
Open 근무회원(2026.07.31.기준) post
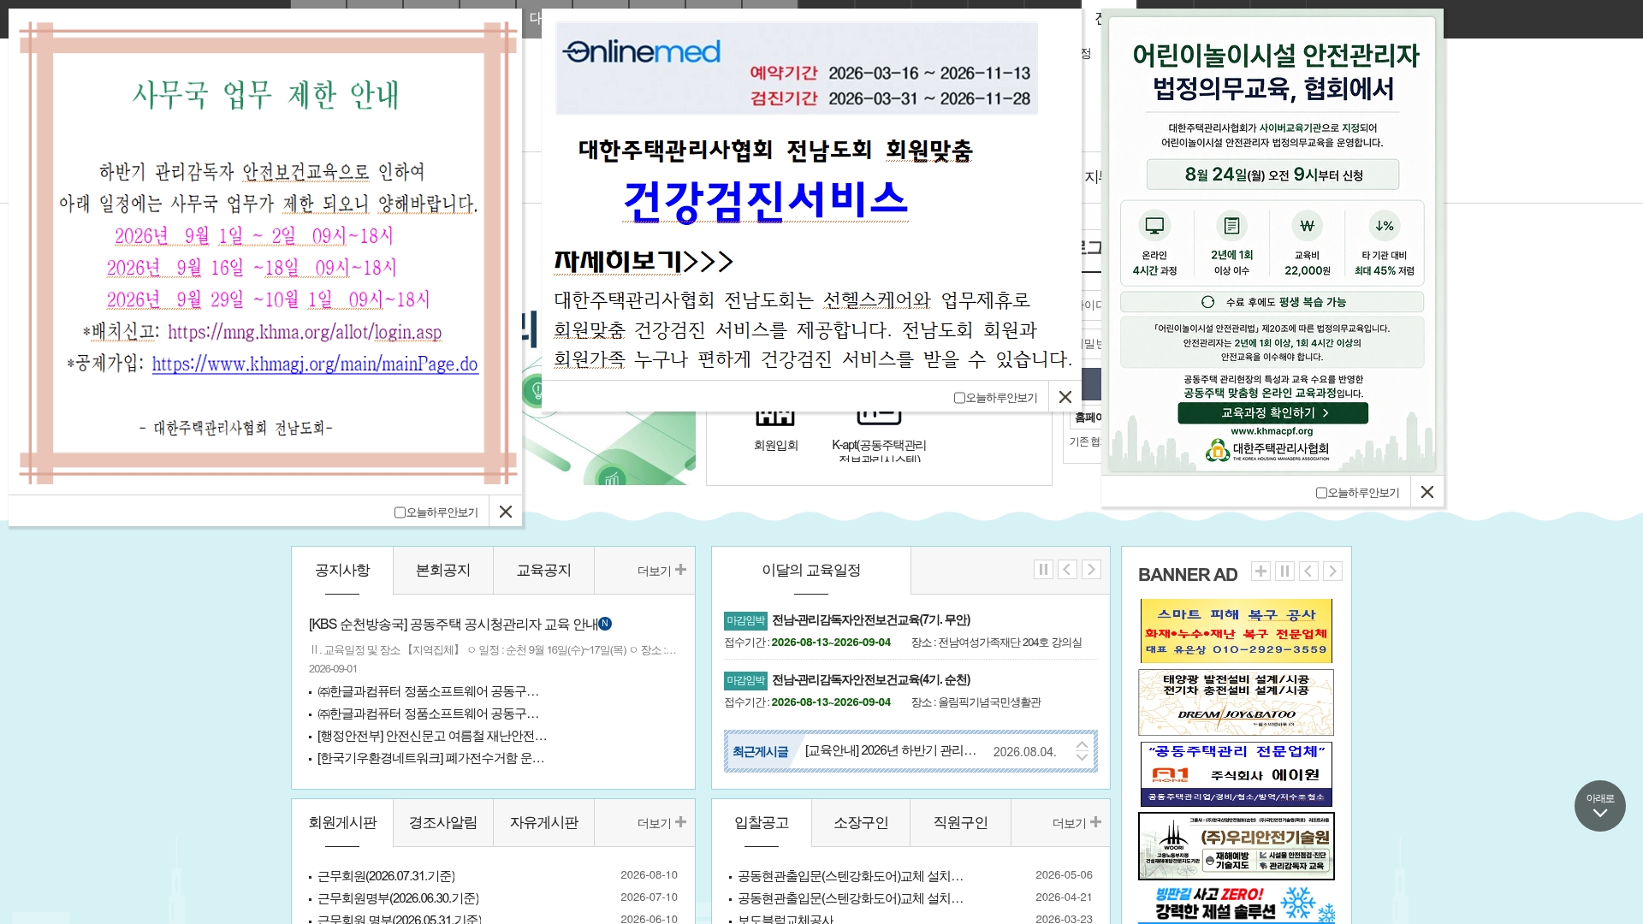(x=386, y=876)
